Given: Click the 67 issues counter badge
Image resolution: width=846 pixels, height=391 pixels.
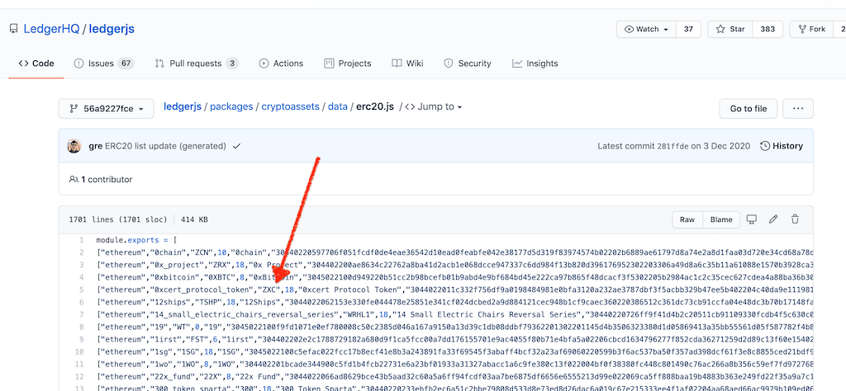Looking at the screenshot, I should click(126, 64).
